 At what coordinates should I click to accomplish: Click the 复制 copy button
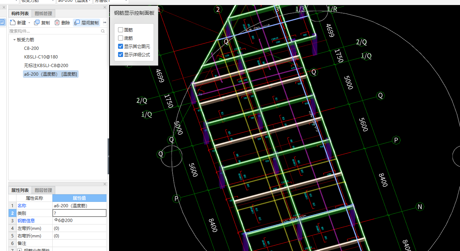[42, 23]
